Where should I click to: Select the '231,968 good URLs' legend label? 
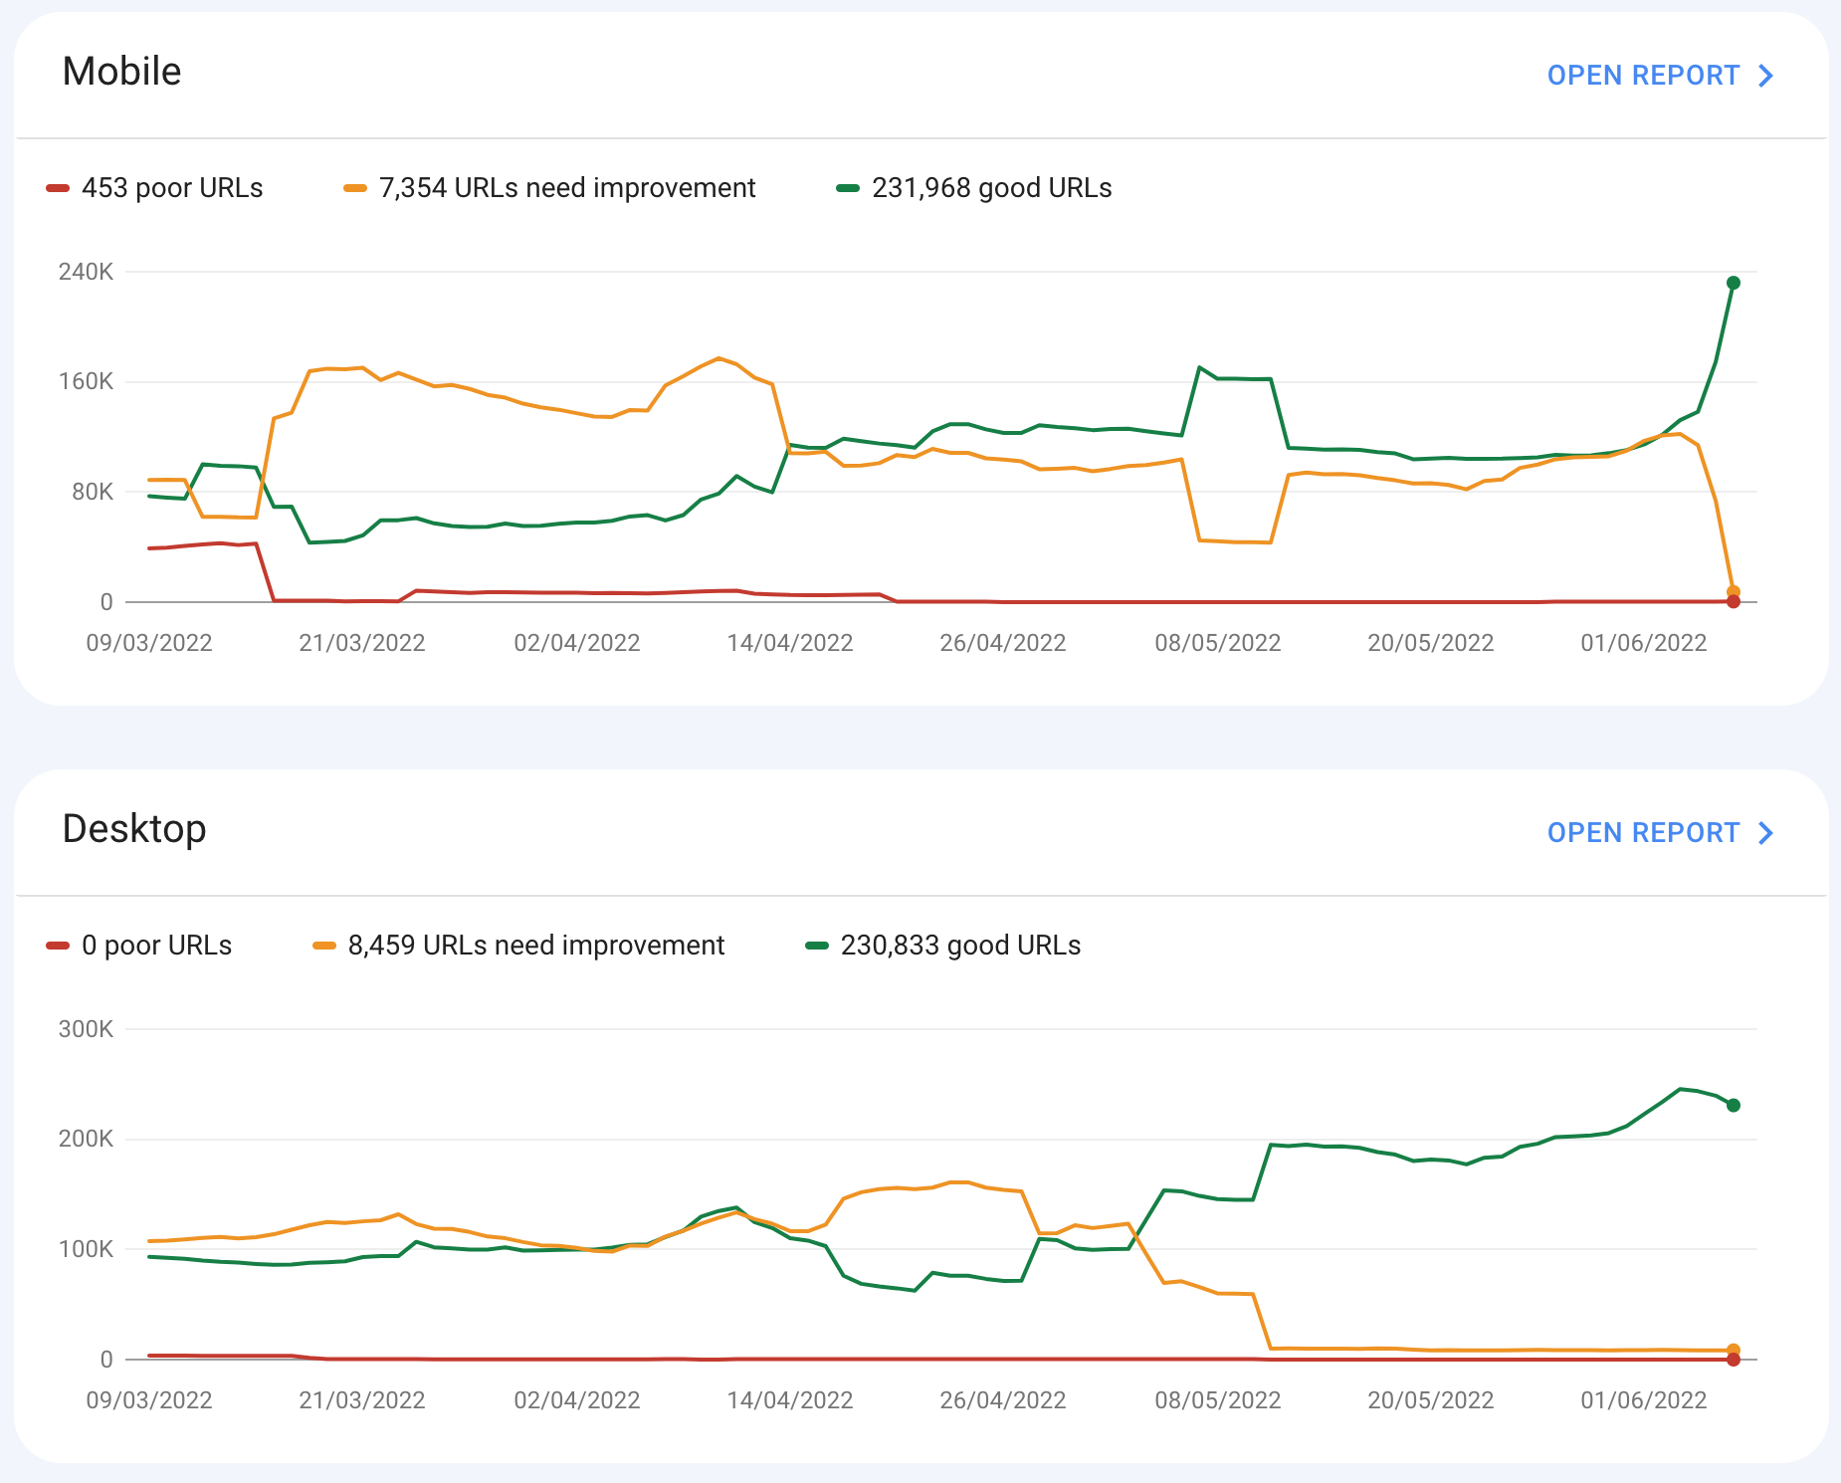point(991,188)
